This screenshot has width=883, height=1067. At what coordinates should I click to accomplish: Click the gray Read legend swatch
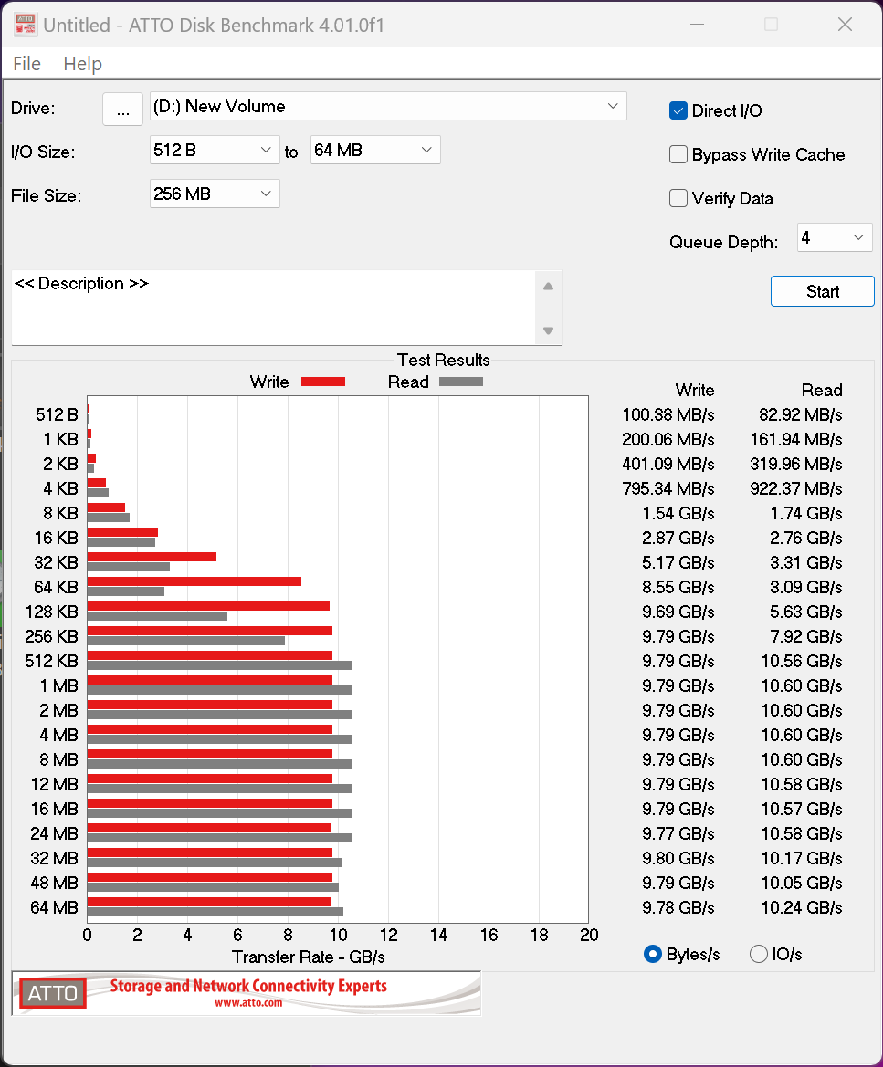[x=460, y=382]
